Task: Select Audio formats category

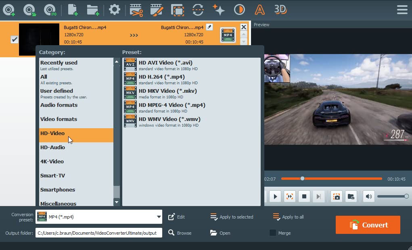Action: click(76, 107)
